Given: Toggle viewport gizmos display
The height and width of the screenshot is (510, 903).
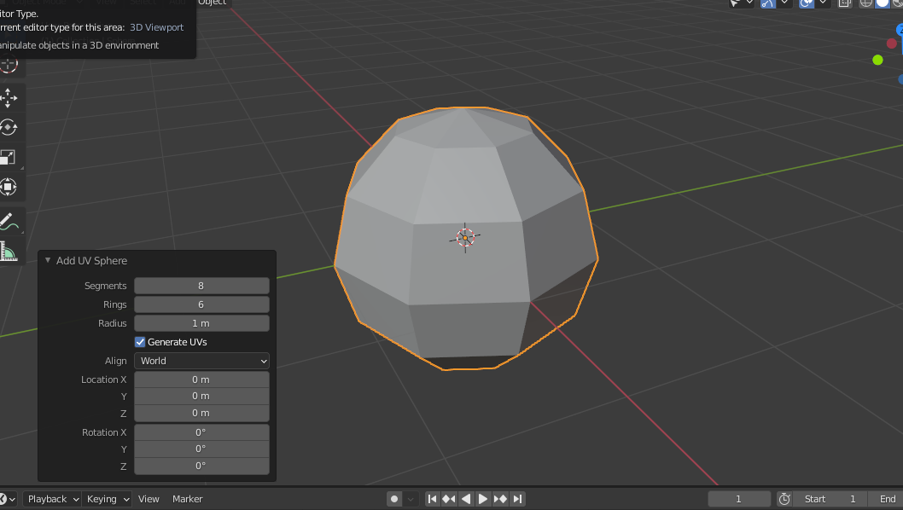Looking at the screenshot, I should [767, 3].
